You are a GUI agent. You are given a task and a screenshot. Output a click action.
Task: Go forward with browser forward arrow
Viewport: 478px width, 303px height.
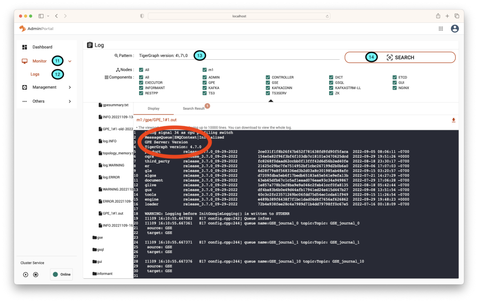point(65,16)
